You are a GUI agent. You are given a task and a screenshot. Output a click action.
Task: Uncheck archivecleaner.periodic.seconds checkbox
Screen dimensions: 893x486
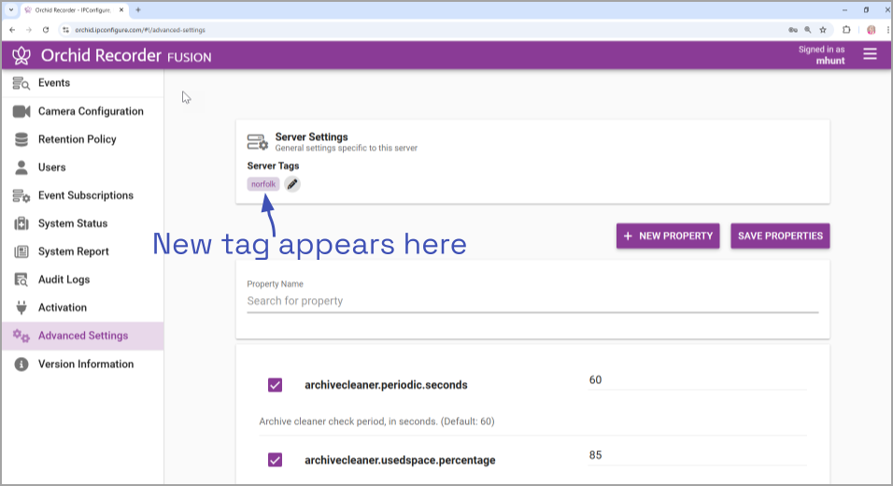275,385
